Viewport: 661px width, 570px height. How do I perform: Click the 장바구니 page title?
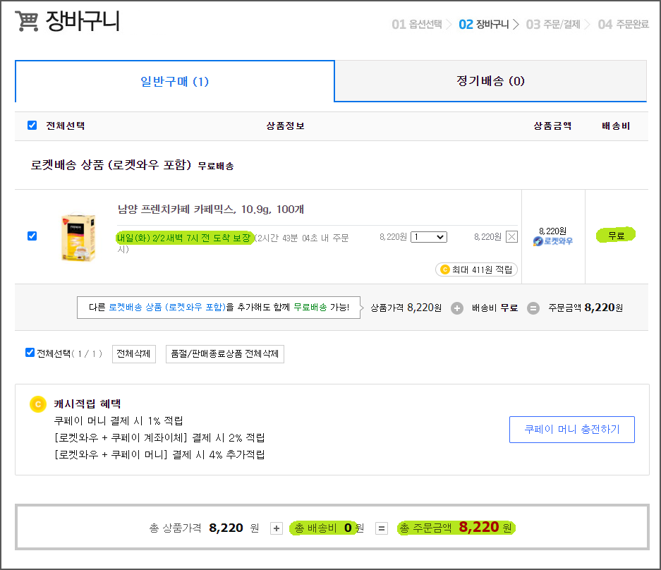pos(83,20)
